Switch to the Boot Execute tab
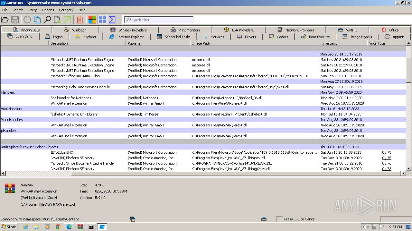412x231 pixels. (315, 37)
